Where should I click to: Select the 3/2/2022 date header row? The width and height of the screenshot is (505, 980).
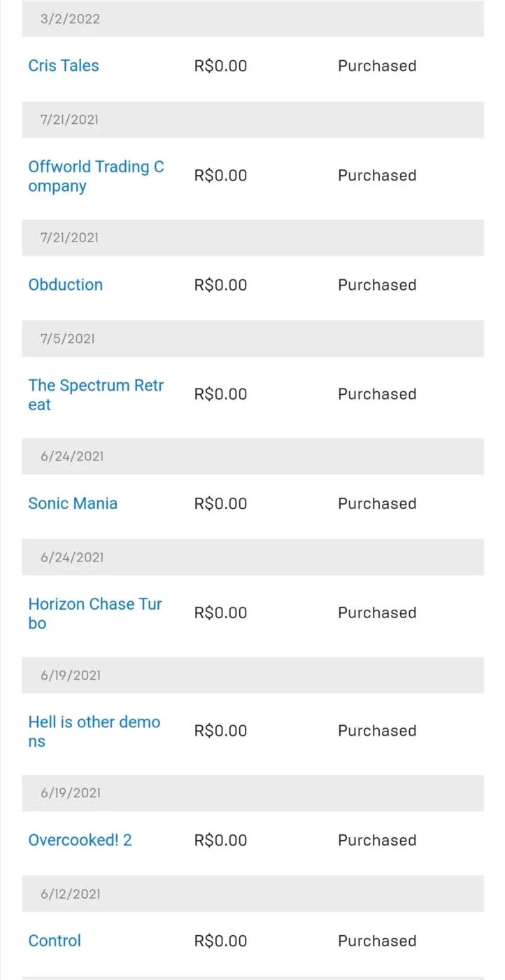(252, 19)
